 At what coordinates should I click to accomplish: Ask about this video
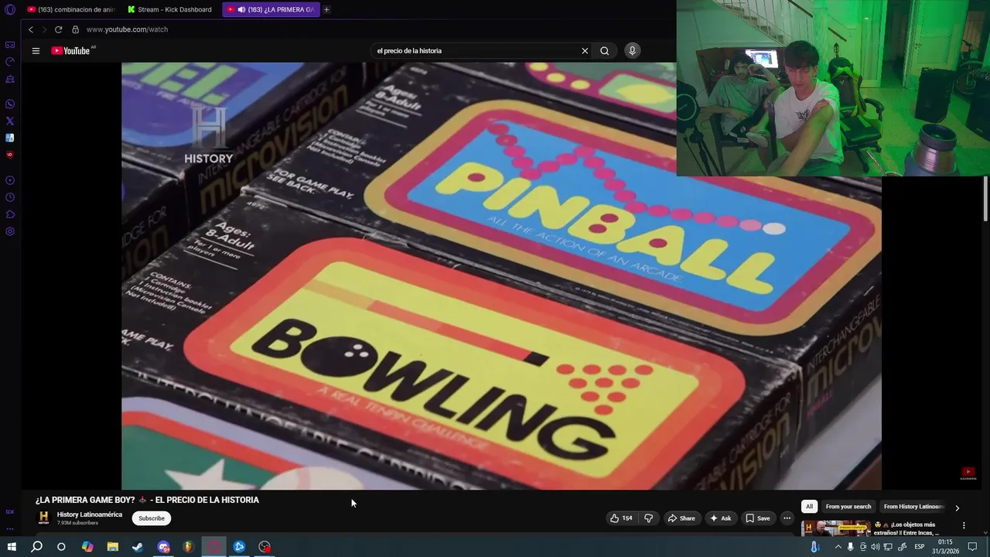pyautogui.click(x=720, y=518)
